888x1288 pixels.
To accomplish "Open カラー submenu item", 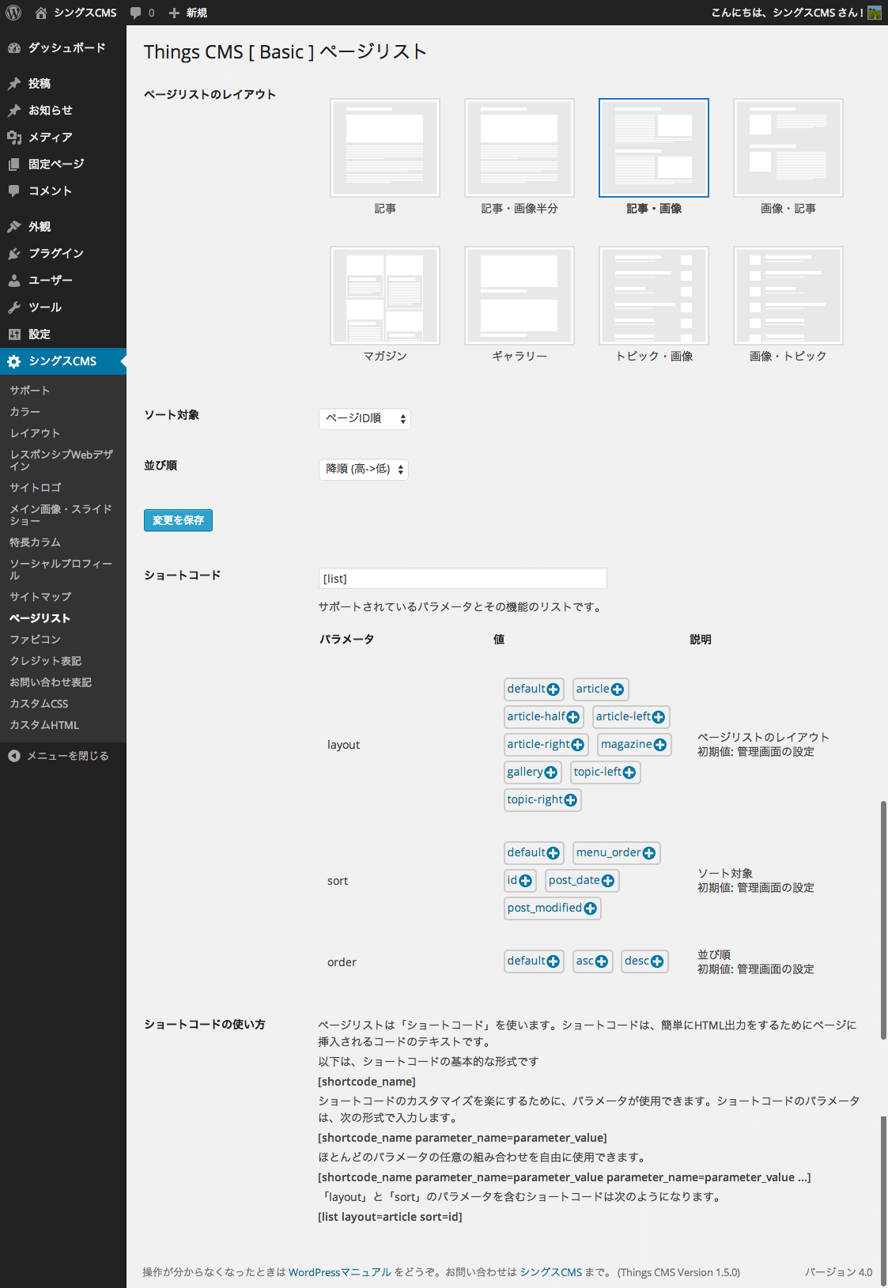I will point(63,412).
